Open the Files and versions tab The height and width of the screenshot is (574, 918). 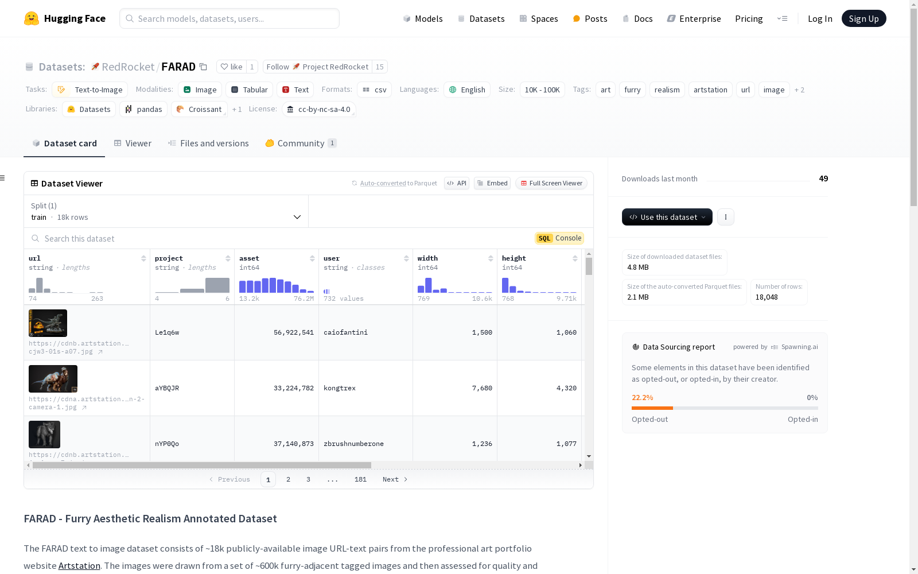(x=208, y=143)
